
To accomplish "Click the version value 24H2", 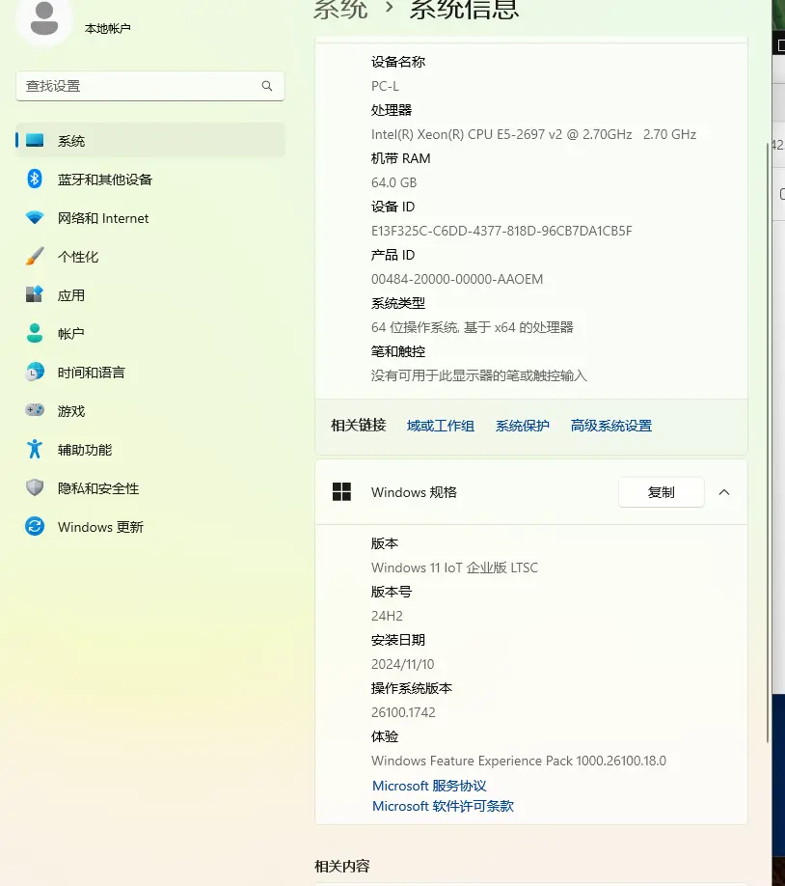I will point(387,616).
